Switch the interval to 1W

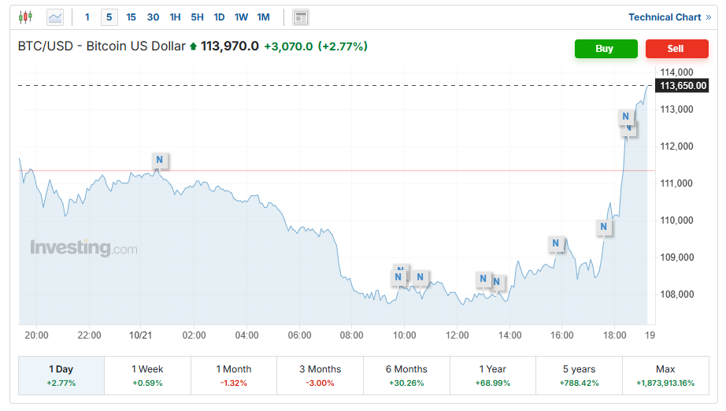click(241, 17)
